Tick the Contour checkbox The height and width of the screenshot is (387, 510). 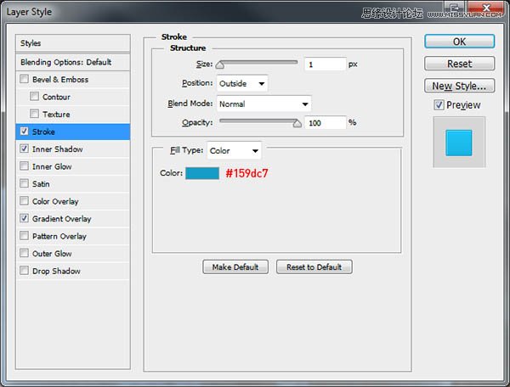coord(34,97)
